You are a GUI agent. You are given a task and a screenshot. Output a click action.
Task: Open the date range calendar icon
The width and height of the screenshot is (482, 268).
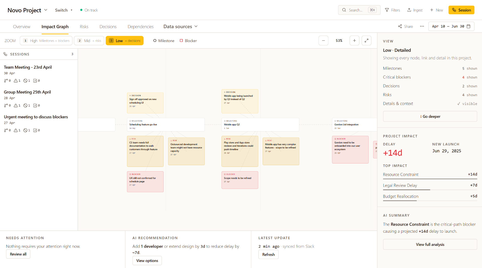tap(468, 26)
